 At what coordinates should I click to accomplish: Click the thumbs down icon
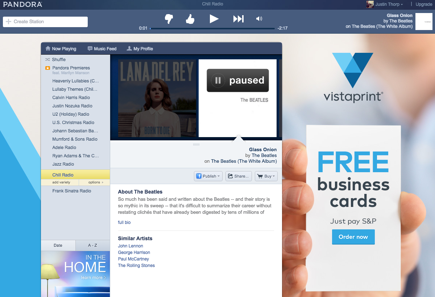169,19
